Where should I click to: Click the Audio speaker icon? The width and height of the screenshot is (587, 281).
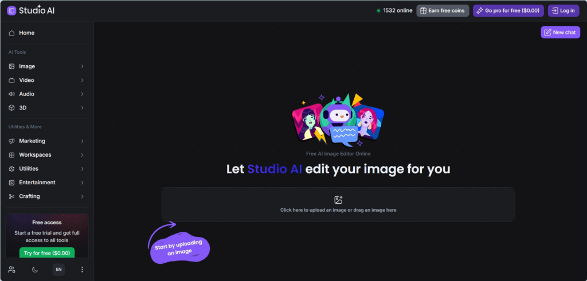[x=11, y=94]
